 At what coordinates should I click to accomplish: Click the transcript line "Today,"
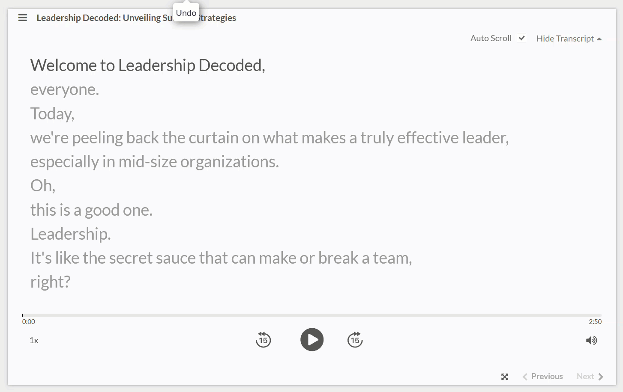[x=52, y=114]
